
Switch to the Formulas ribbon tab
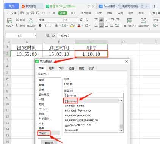click(x=99, y=13)
